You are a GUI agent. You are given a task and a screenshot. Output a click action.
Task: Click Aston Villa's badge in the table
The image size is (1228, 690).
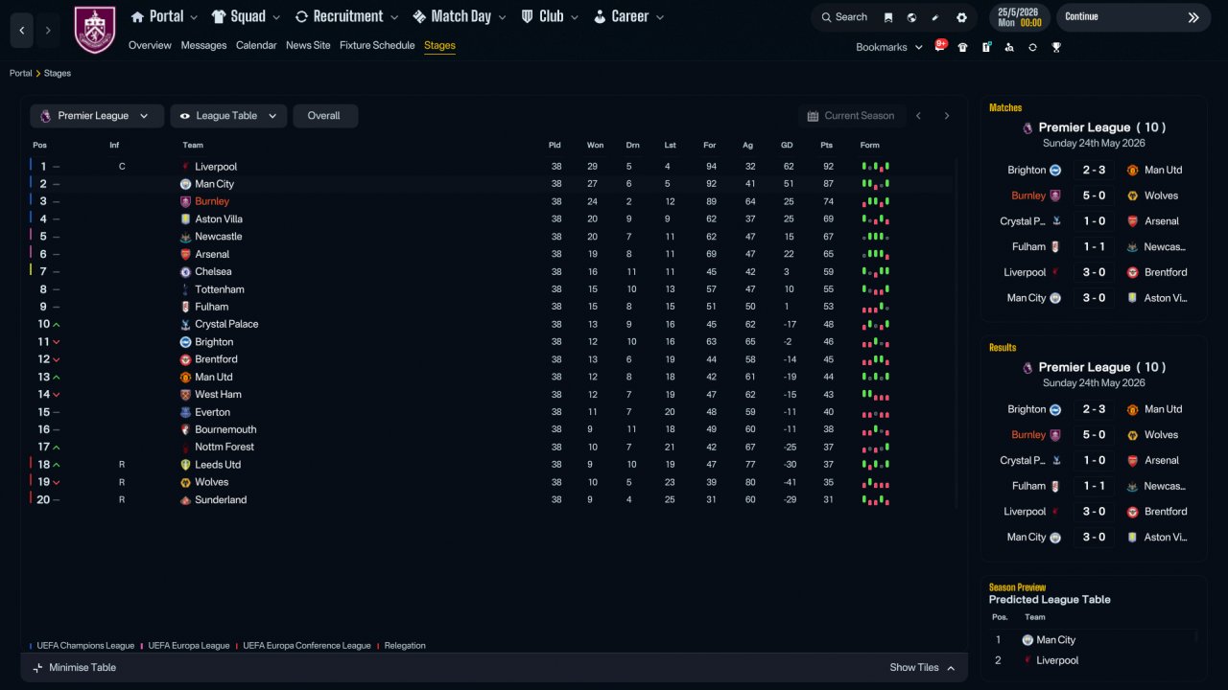point(185,219)
